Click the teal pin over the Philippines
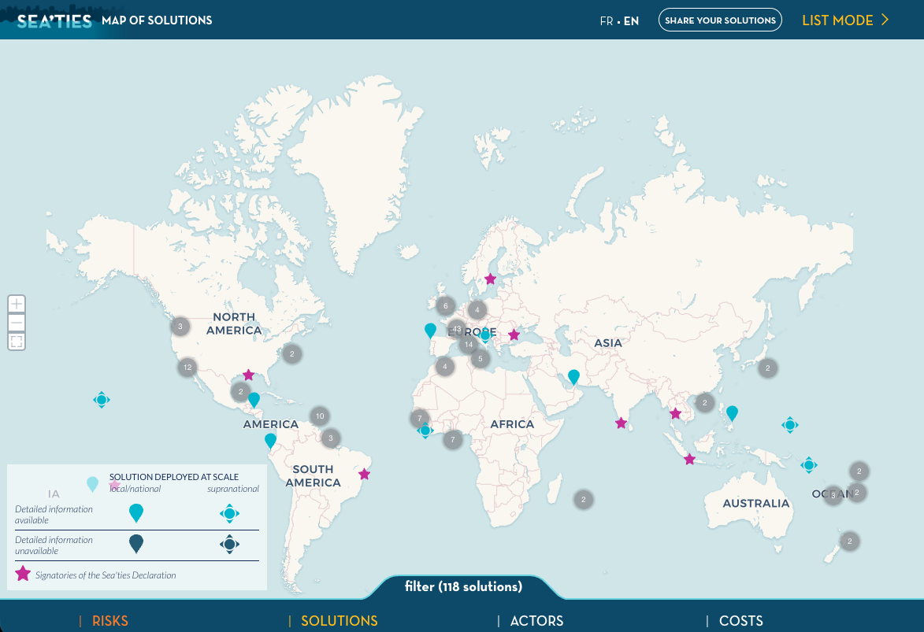The height and width of the screenshot is (632, 924). pos(732,412)
